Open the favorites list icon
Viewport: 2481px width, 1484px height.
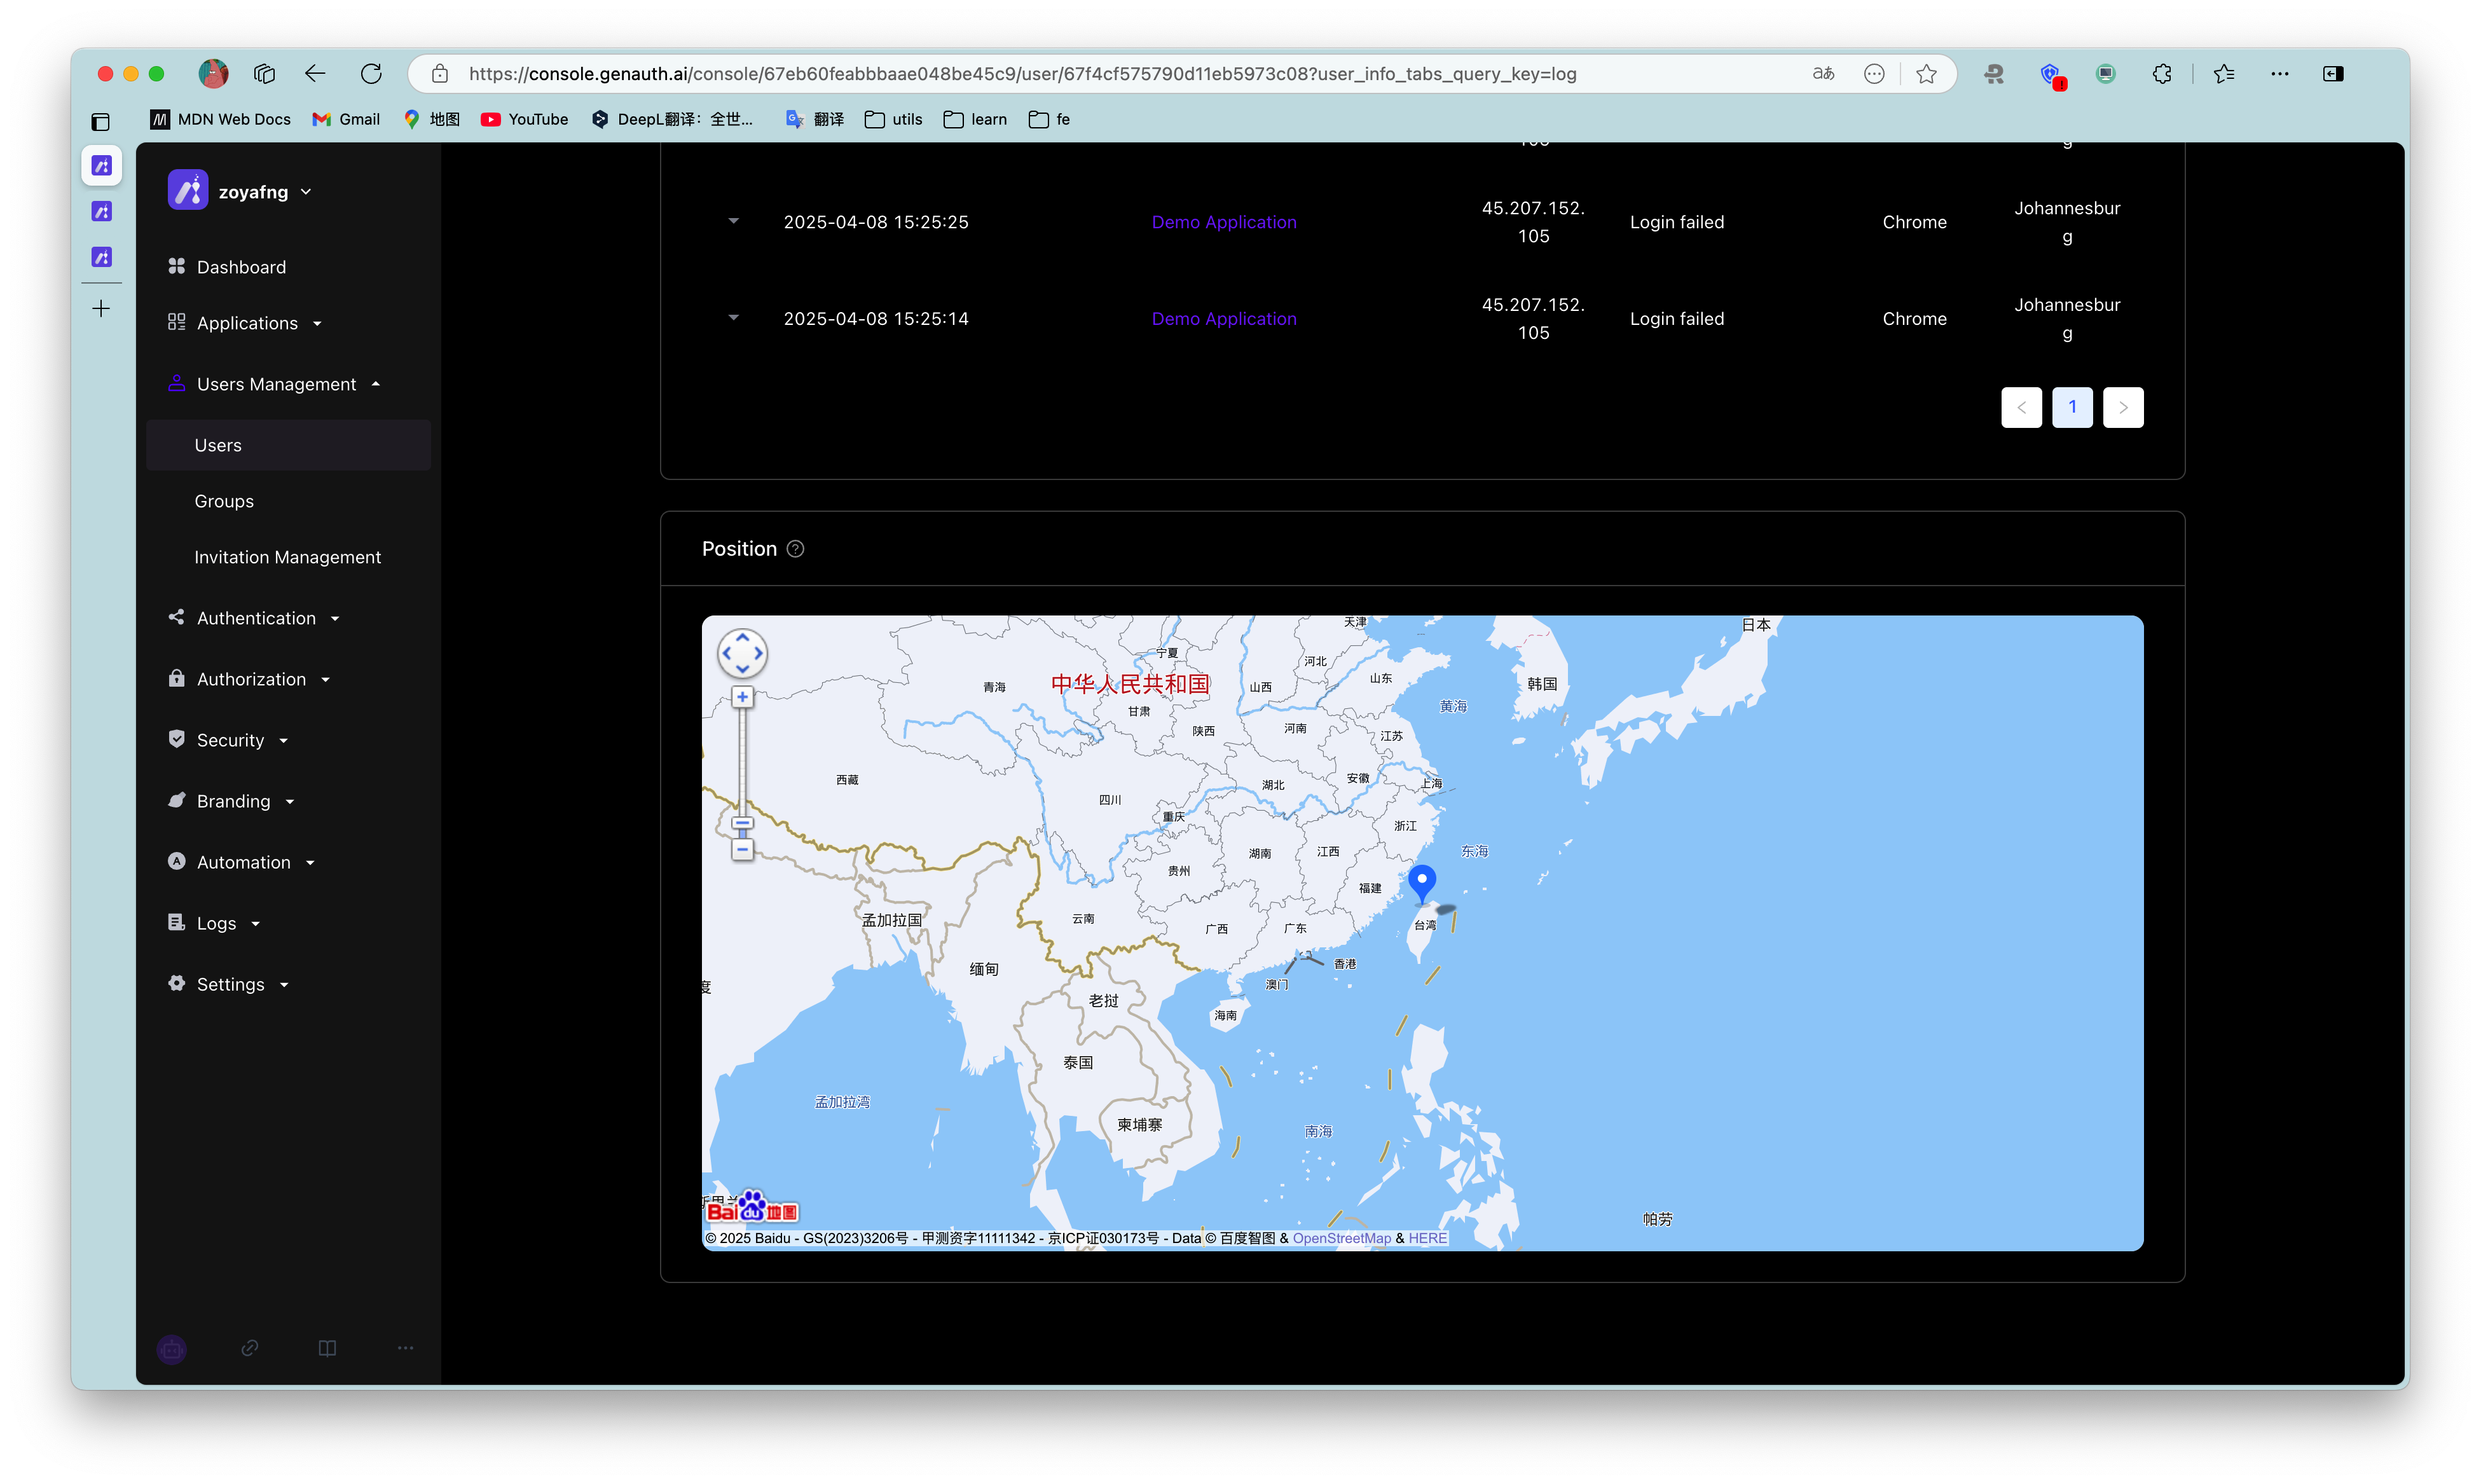pos(2224,73)
